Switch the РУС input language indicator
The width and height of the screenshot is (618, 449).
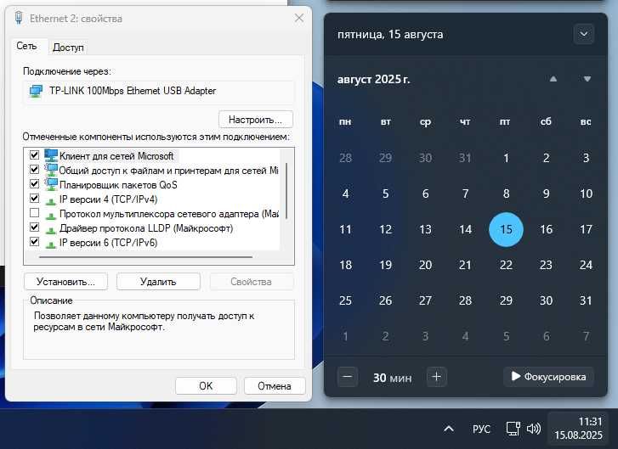(x=481, y=429)
